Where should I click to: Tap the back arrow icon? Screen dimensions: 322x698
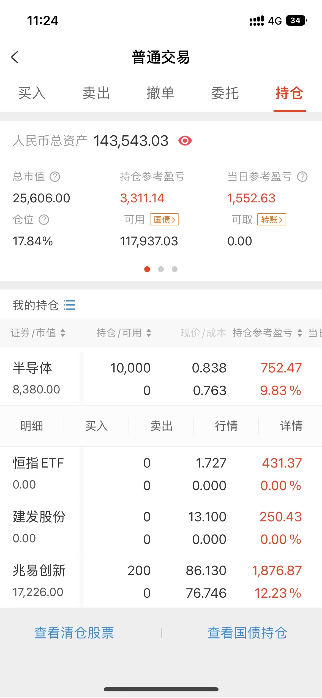pos(15,57)
